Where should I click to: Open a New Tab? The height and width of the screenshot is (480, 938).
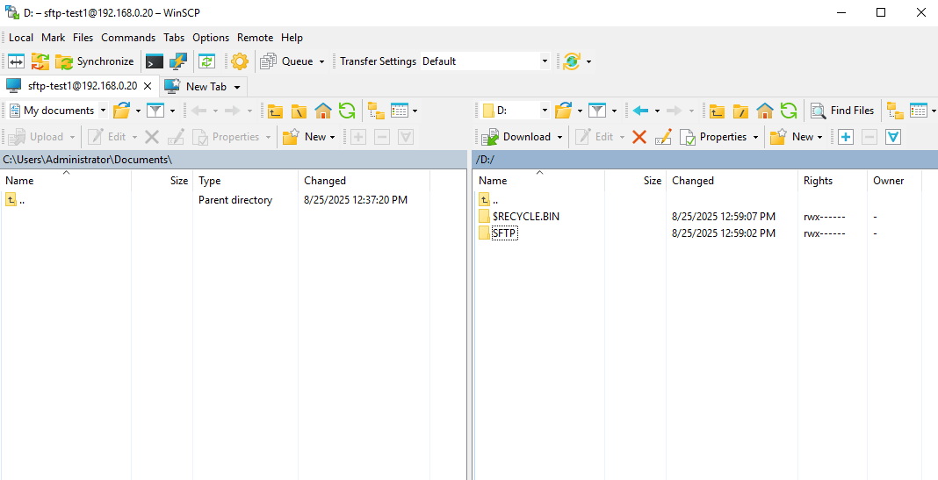coord(197,86)
